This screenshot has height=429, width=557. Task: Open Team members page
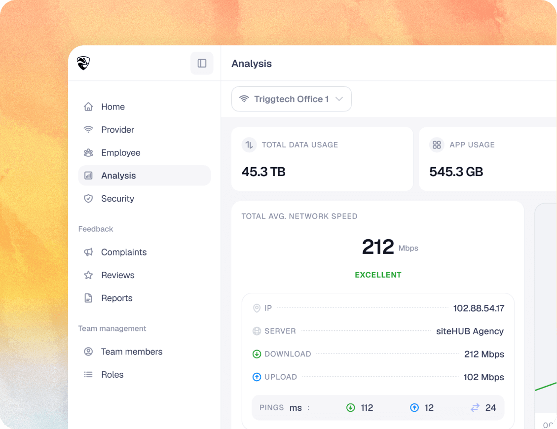[x=144, y=352]
